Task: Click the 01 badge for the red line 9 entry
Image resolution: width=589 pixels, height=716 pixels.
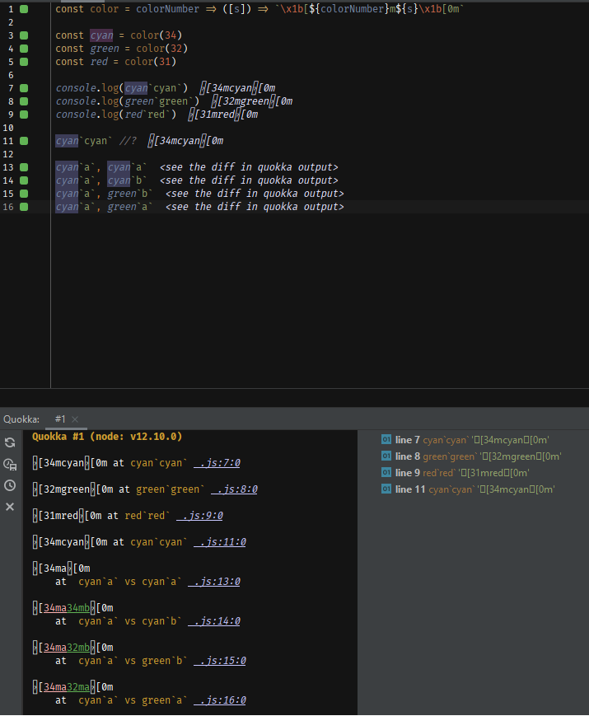Action: click(386, 472)
